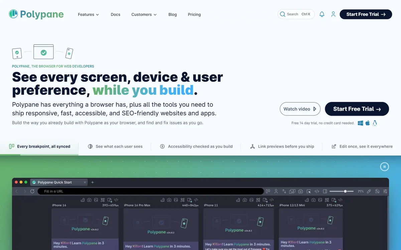This screenshot has height=250, width=401.
Task: Click the pane layout icon right of URL bar
Action: click(x=268, y=191)
